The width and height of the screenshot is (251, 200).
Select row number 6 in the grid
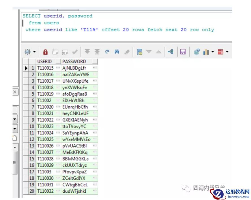[x=32, y=100]
